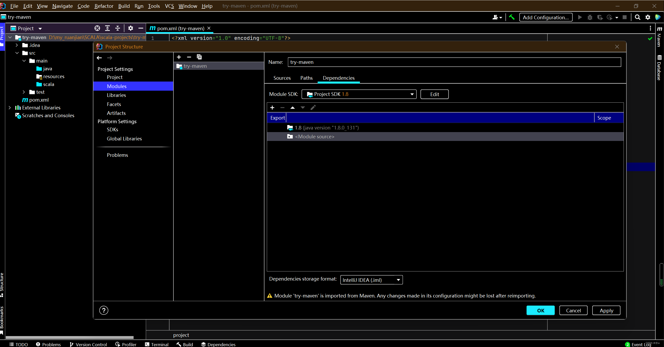Click the help question mark icon
Viewport: 664px width, 347px height.
[x=104, y=310]
